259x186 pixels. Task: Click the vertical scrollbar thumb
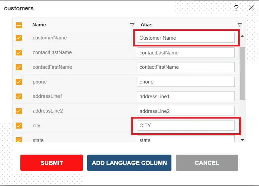point(242,73)
